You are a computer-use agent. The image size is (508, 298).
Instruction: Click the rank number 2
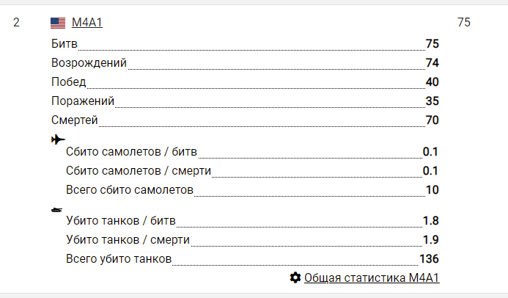tap(16, 23)
